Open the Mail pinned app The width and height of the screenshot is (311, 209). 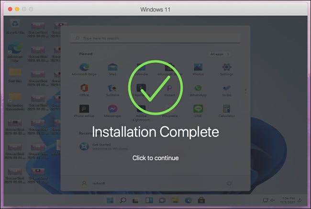point(112,70)
